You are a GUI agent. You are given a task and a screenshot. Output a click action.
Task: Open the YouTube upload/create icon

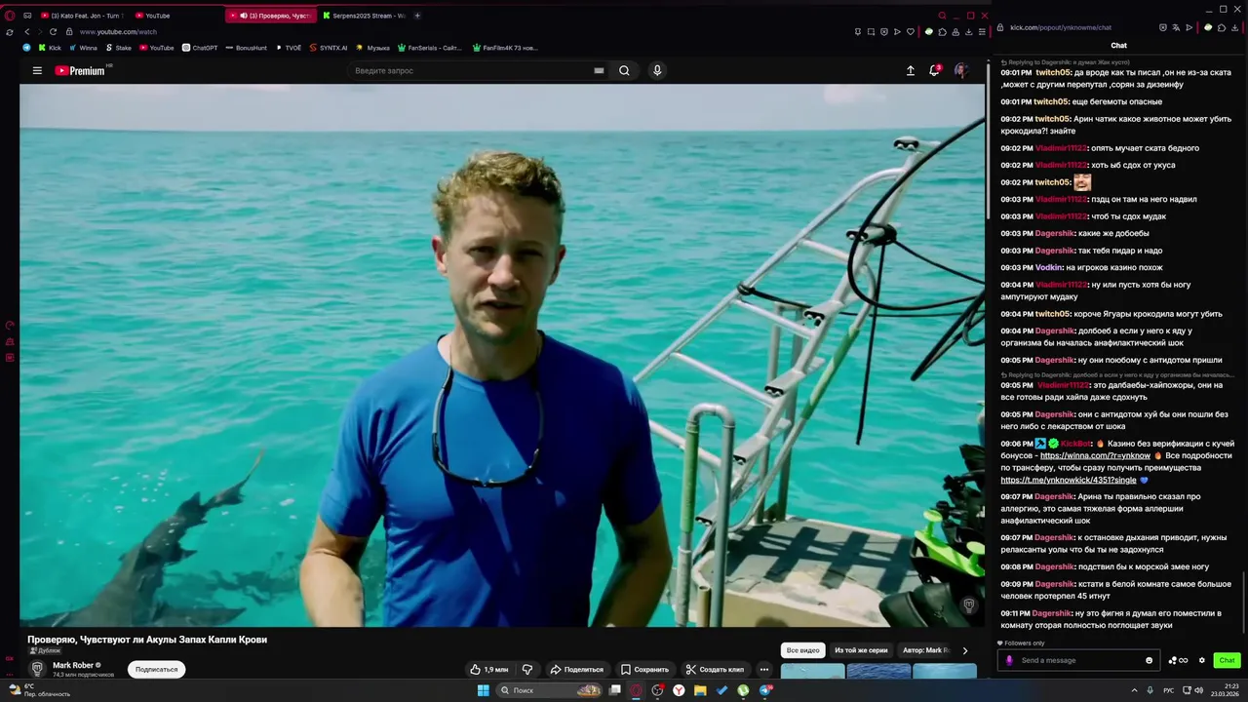click(911, 70)
